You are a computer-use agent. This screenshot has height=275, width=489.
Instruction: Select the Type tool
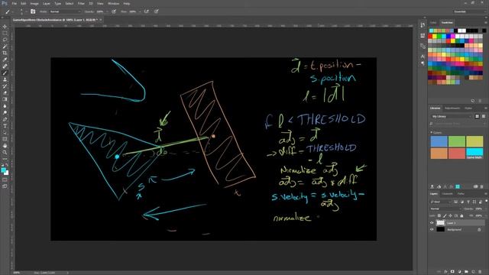click(x=5, y=126)
